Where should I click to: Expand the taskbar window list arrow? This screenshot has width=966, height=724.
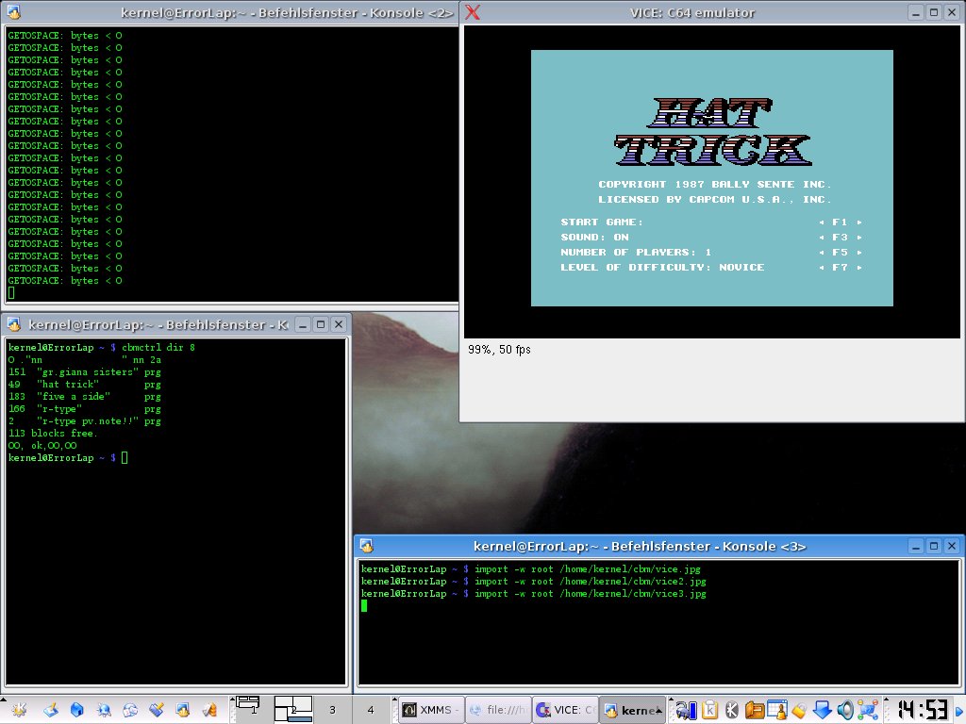(659, 711)
